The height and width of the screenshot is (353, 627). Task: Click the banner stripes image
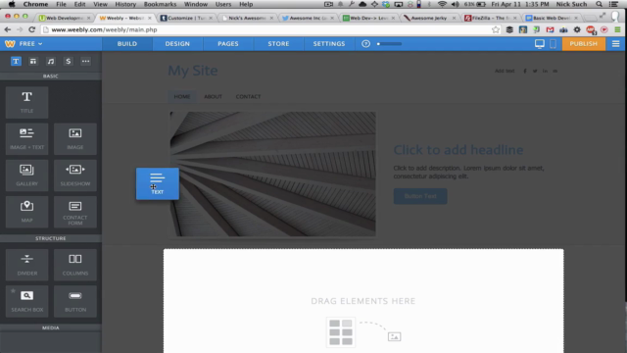272,174
